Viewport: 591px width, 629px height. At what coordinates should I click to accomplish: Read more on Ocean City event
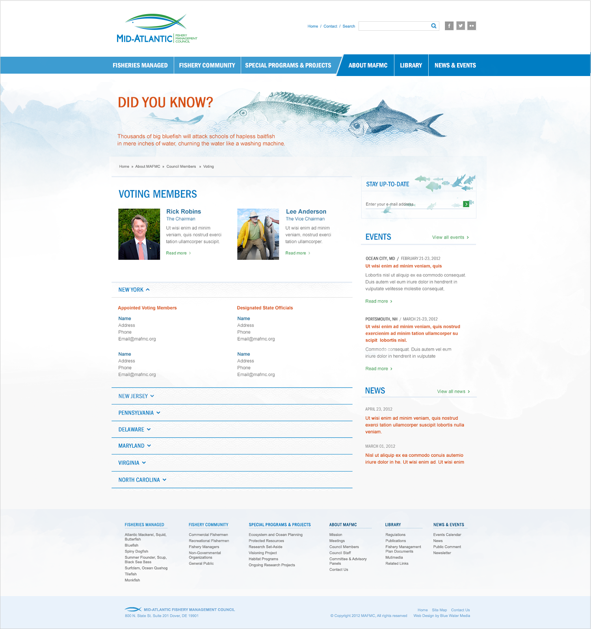pyautogui.click(x=379, y=301)
